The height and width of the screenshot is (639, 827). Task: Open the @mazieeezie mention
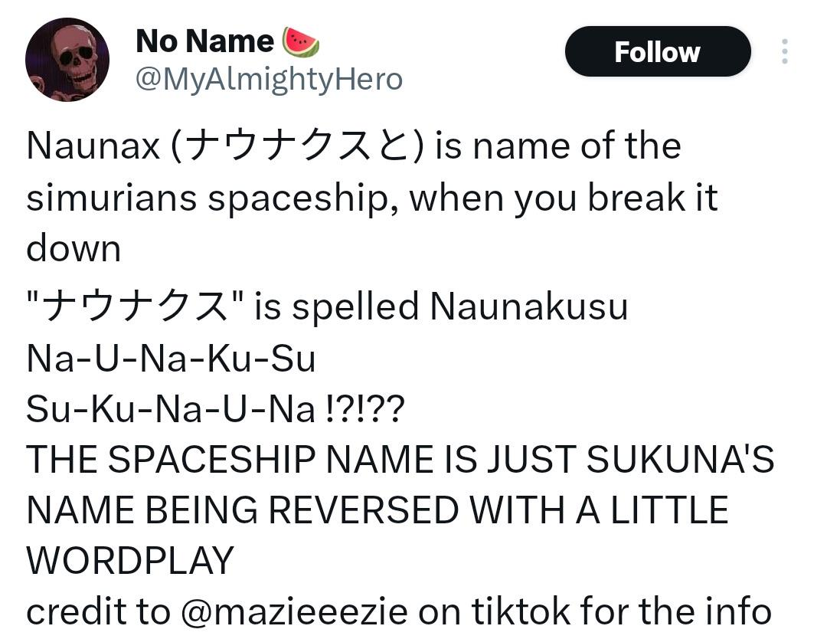pyautogui.click(x=294, y=611)
